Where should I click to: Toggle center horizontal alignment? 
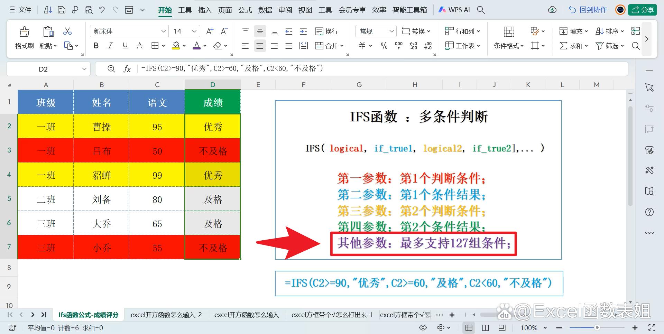click(x=260, y=46)
